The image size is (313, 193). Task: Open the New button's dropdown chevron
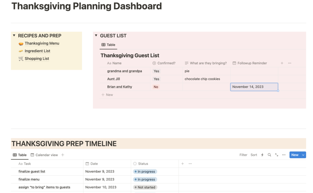303,155
